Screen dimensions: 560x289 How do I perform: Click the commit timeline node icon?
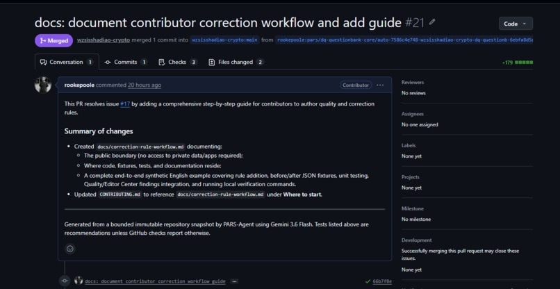(x=65, y=281)
